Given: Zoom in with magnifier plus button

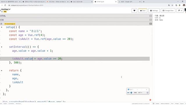Looking at the screenshot, I should [x=131, y=93].
